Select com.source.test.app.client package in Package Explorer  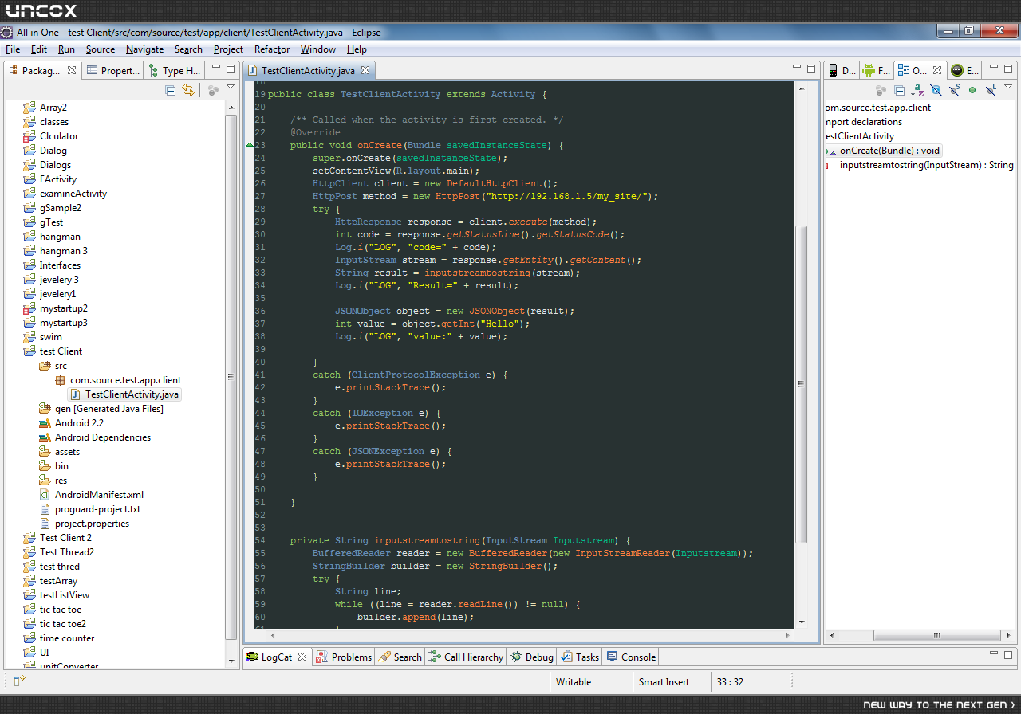(125, 379)
